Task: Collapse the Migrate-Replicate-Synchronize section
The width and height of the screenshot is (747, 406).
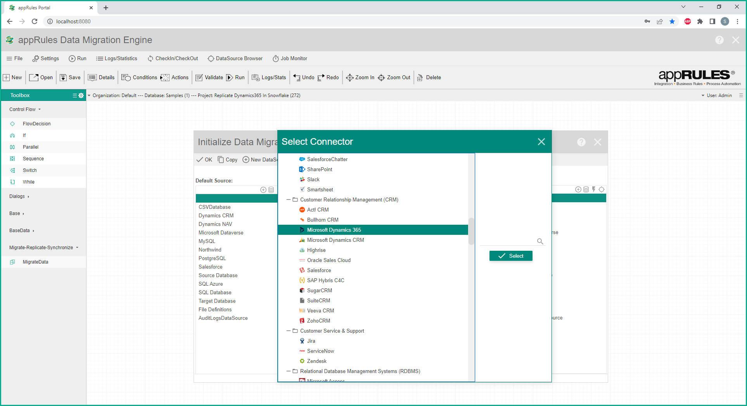Action: 44,248
